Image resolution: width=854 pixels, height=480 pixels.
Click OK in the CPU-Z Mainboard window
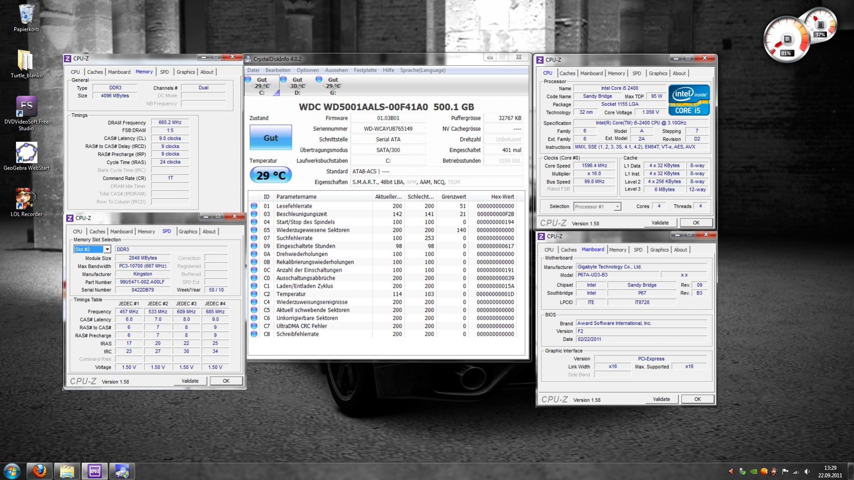coord(697,399)
